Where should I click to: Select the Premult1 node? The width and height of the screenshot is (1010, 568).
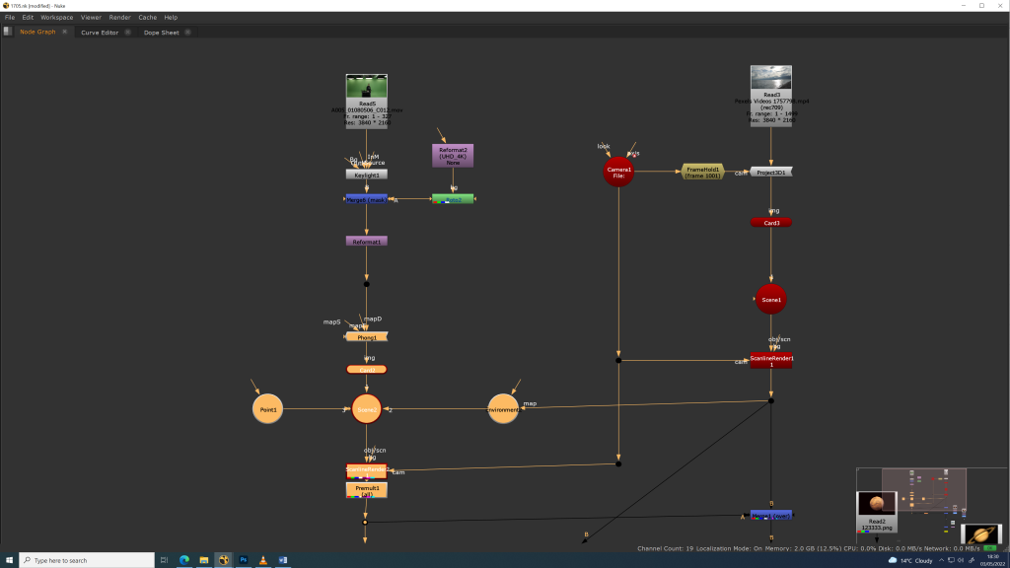367,490
